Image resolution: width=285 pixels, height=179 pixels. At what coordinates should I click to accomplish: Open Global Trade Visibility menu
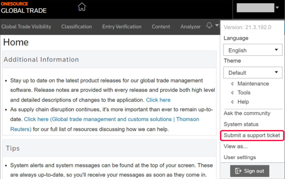point(26,27)
